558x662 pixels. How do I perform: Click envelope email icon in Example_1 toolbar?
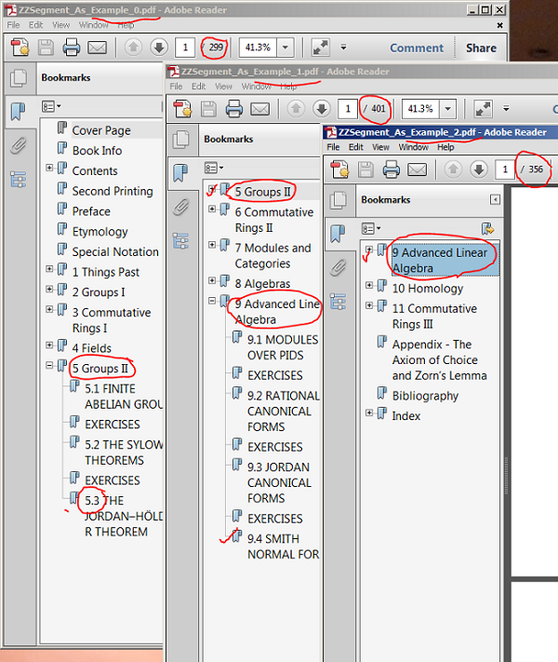[259, 109]
